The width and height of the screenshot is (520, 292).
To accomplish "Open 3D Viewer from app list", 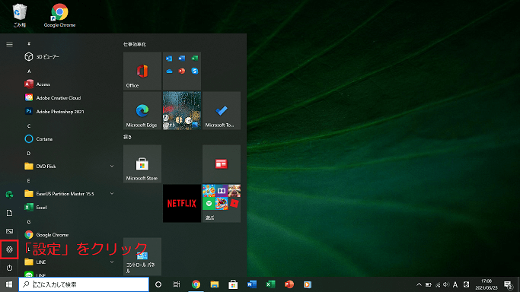I will (x=69, y=56).
